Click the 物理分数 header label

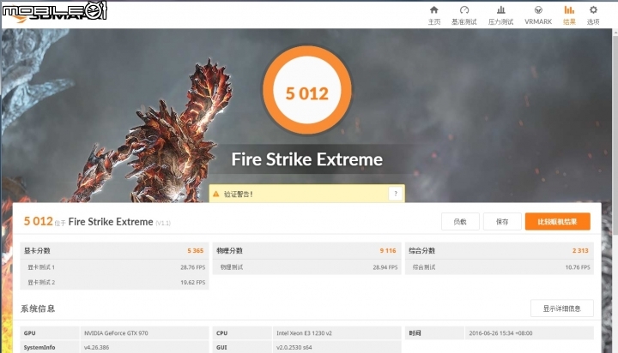point(229,251)
